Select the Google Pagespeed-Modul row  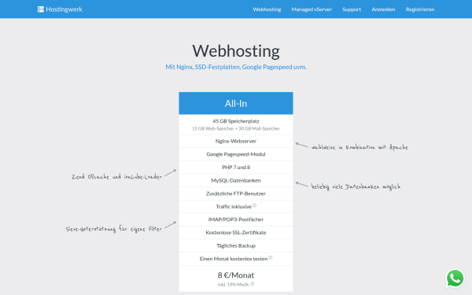click(x=236, y=154)
